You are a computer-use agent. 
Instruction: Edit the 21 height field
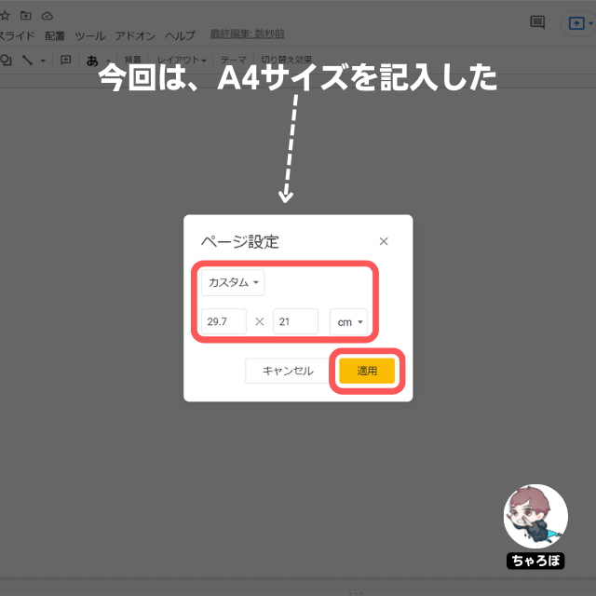coord(295,321)
